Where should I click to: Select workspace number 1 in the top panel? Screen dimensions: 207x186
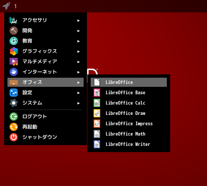[x=15, y=6]
